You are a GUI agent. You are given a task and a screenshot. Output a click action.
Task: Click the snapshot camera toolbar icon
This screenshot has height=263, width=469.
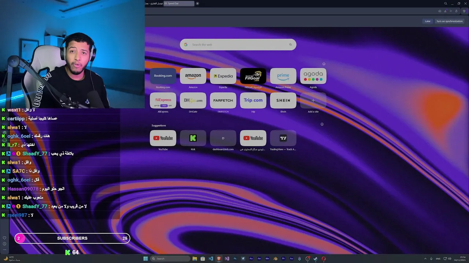(x=440, y=11)
